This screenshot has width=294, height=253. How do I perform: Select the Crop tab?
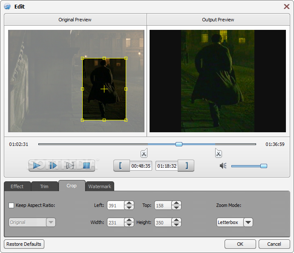coord(72,186)
